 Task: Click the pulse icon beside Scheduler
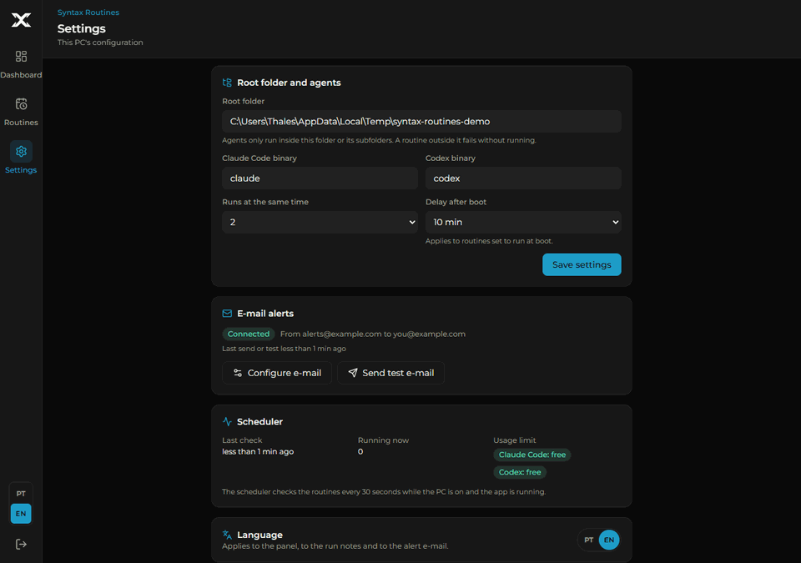pos(227,421)
